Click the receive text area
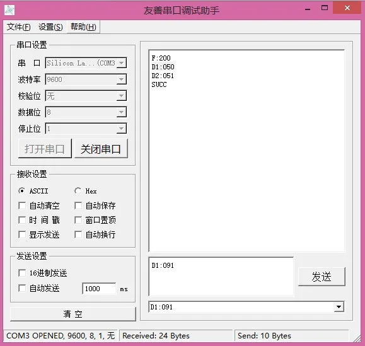Viewport: 365px width, 346px height. [x=246, y=151]
